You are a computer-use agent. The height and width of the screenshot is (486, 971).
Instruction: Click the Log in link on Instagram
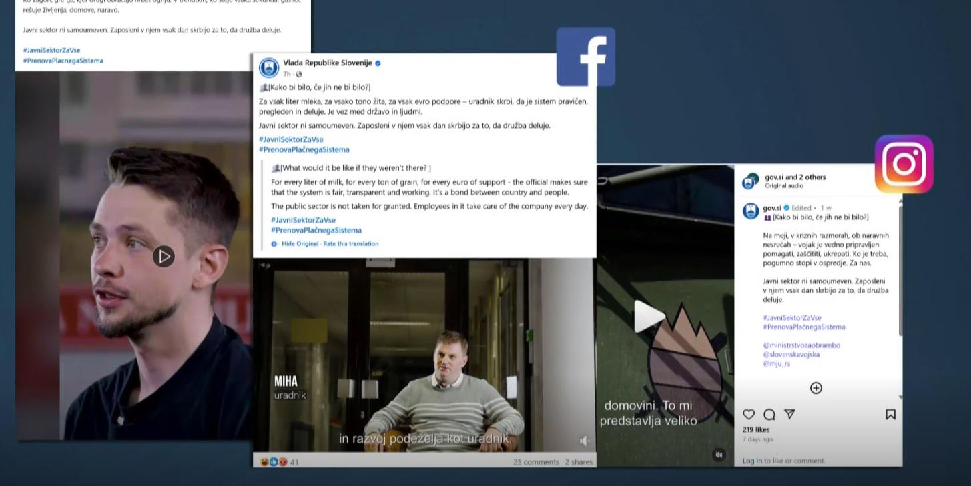tap(752, 461)
